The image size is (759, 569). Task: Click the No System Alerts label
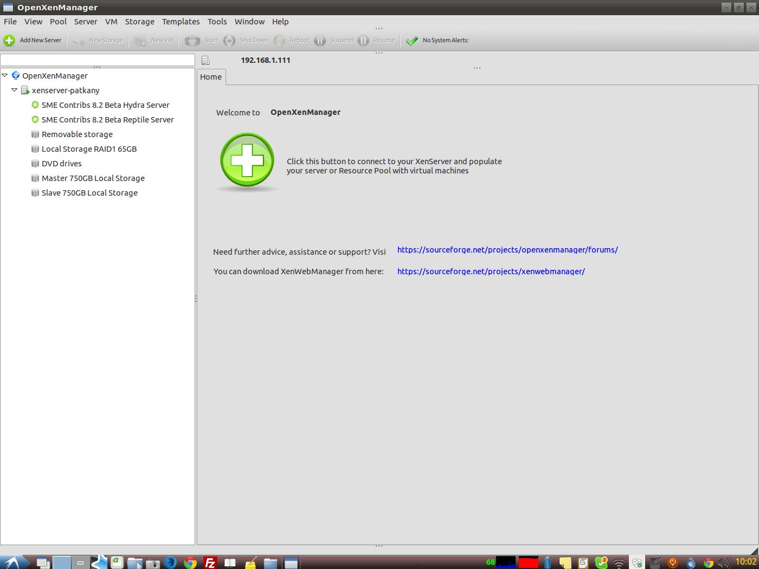[x=446, y=41]
